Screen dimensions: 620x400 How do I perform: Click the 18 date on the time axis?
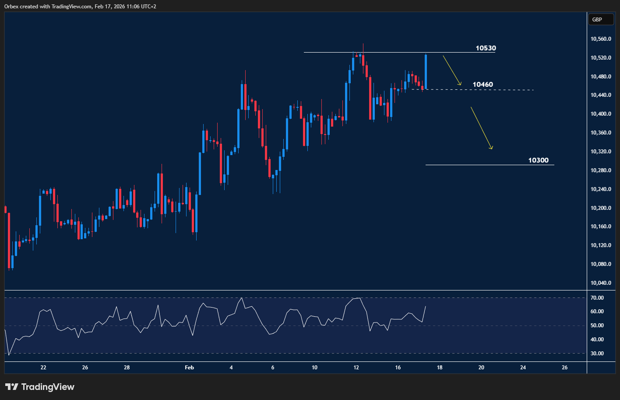(440, 368)
